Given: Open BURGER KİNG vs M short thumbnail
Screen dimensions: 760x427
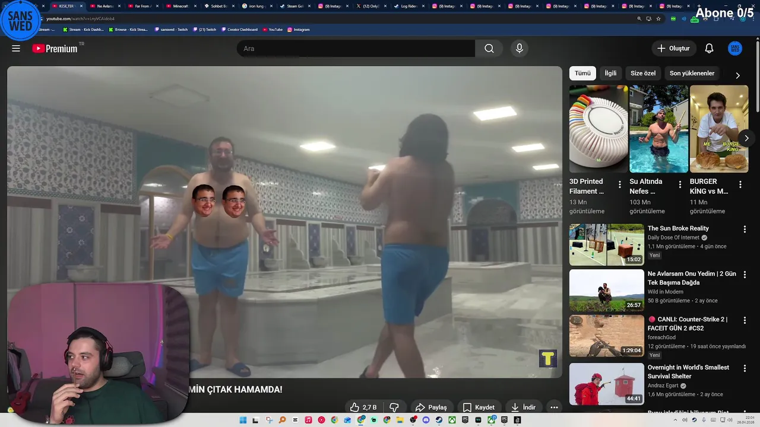Looking at the screenshot, I should pos(718,129).
